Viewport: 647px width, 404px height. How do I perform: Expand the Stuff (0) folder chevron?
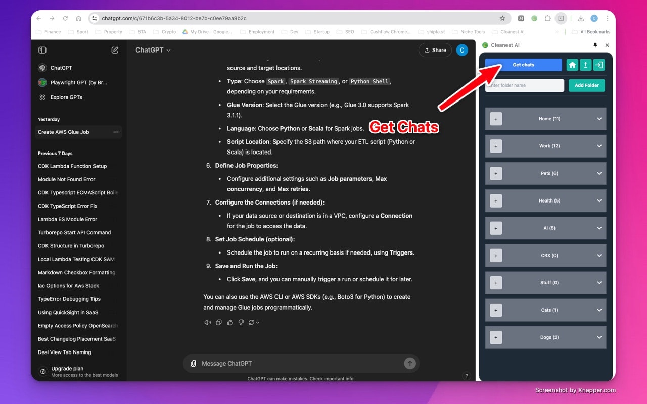point(599,282)
